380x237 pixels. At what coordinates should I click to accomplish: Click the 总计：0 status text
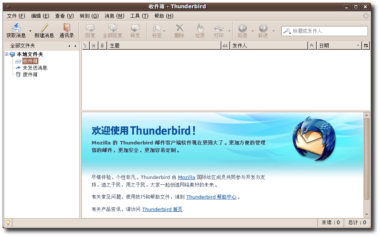(357, 222)
